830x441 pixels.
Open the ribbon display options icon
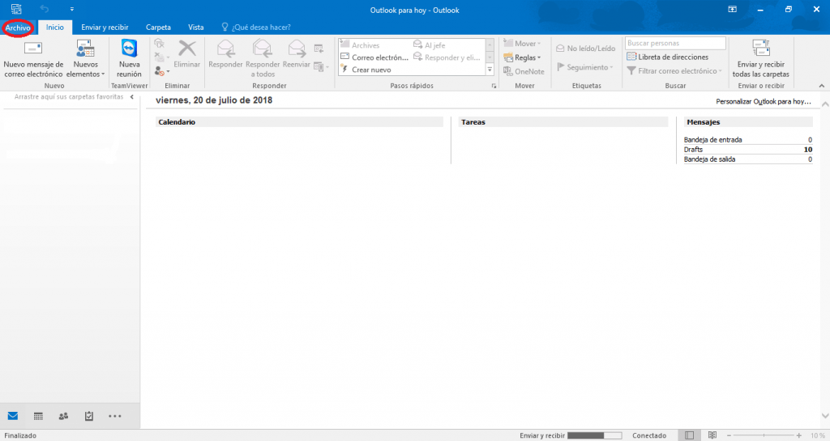click(733, 10)
